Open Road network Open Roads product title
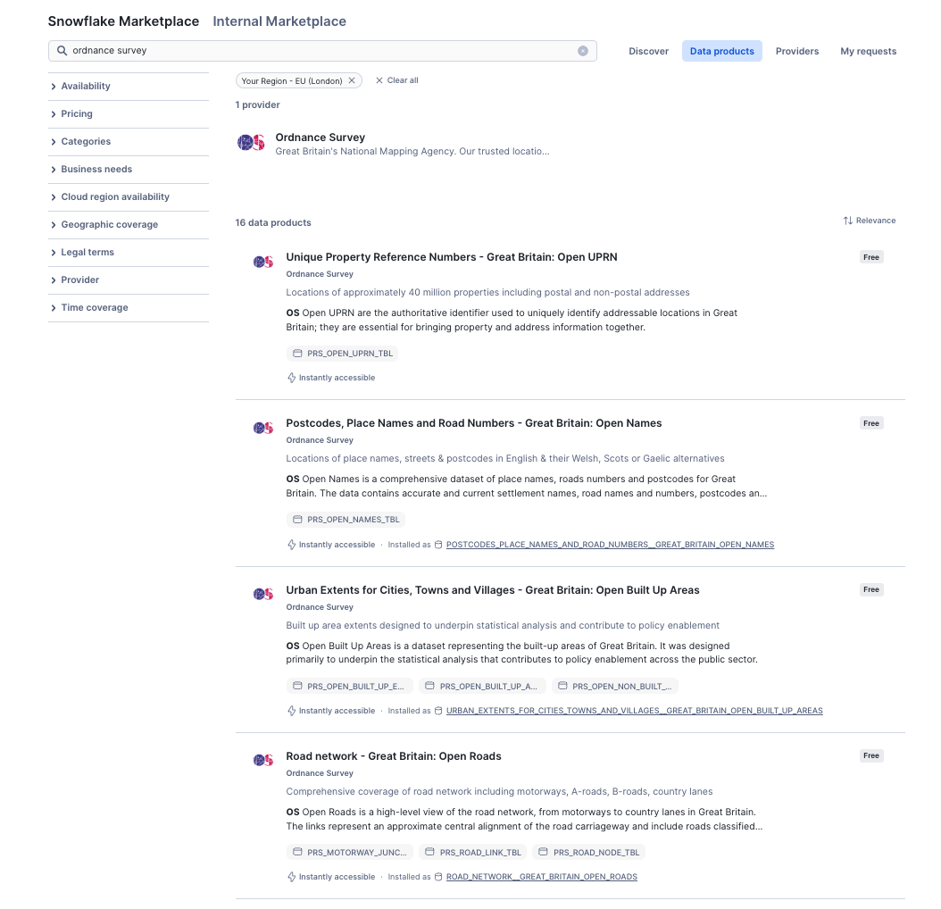This screenshot has height=909, width=941. [x=394, y=756]
